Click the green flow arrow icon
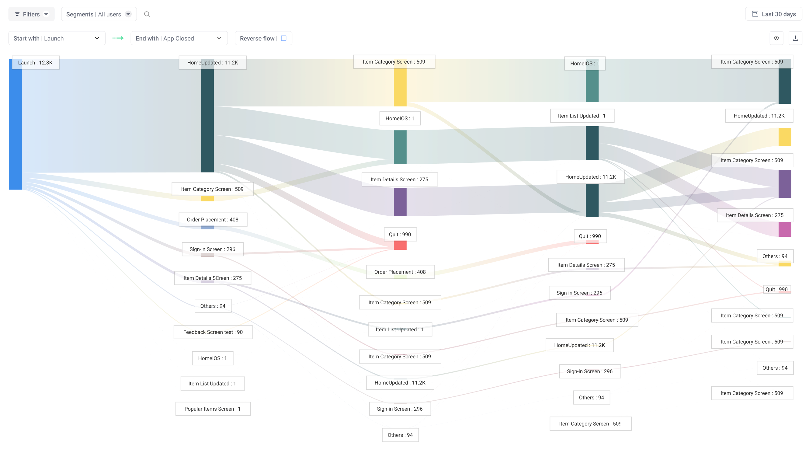809x460 pixels. click(x=118, y=38)
